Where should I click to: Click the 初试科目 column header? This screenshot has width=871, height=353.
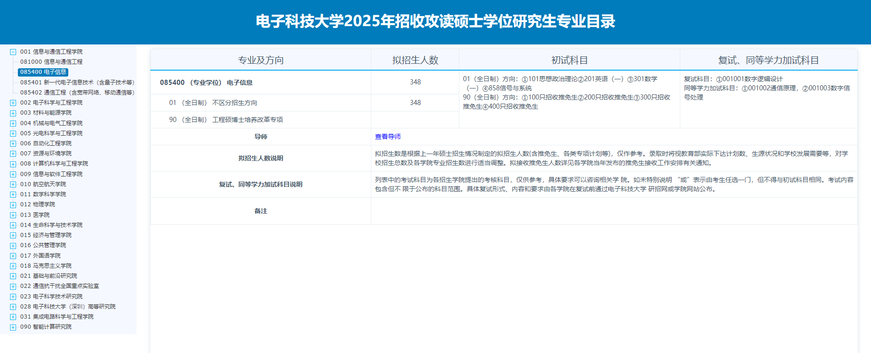tap(569, 60)
